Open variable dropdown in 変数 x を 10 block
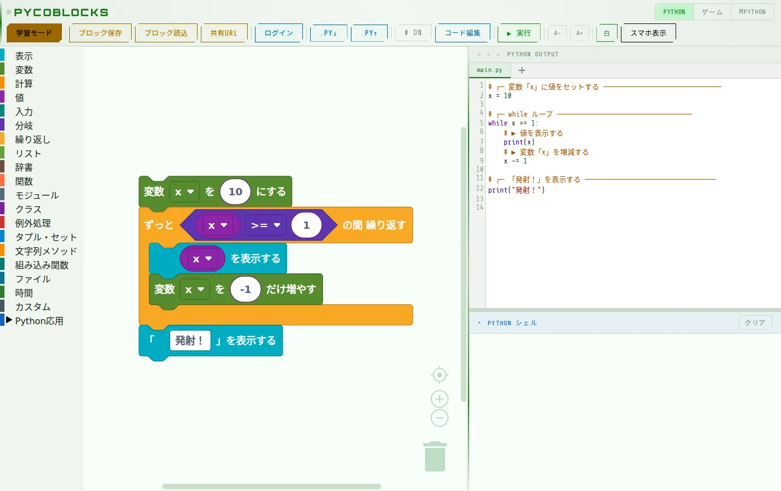The width and height of the screenshot is (781, 491). [x=184, y=192]
